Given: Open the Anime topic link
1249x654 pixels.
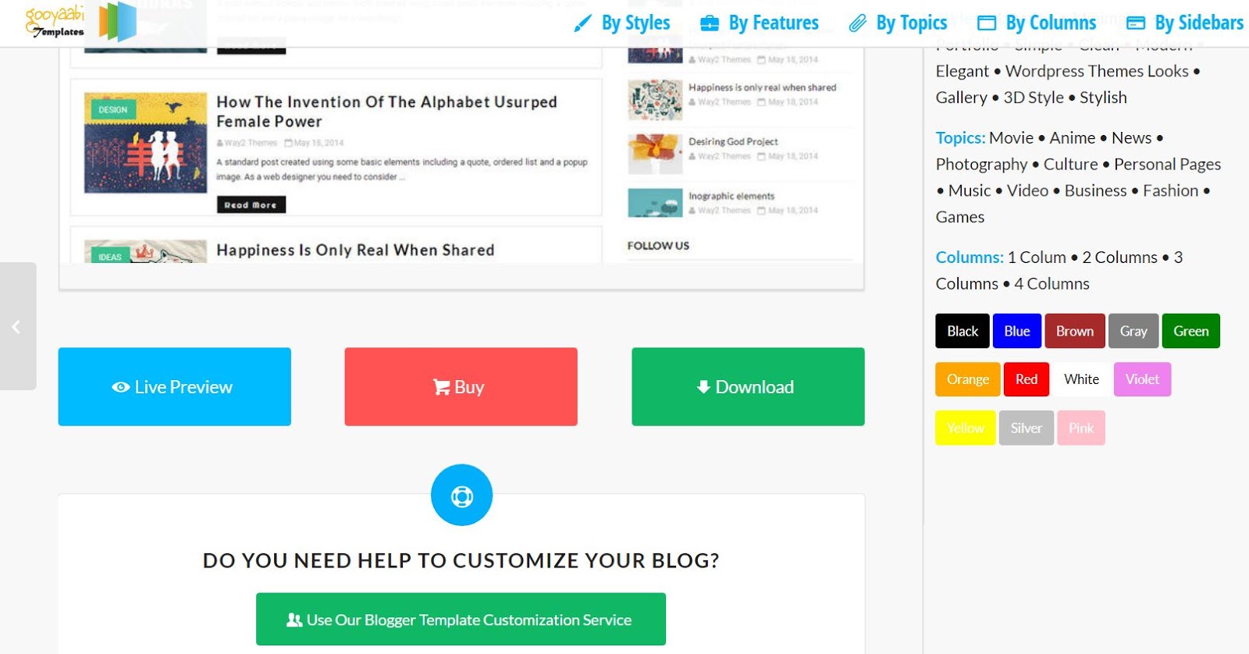Looking at the screenshot, I should click(x=1073, y=138).
